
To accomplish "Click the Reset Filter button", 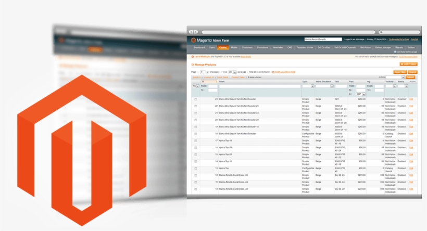I will [400, 72].
